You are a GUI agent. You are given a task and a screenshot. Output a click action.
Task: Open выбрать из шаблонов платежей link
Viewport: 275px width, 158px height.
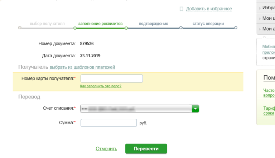point(82,67)
